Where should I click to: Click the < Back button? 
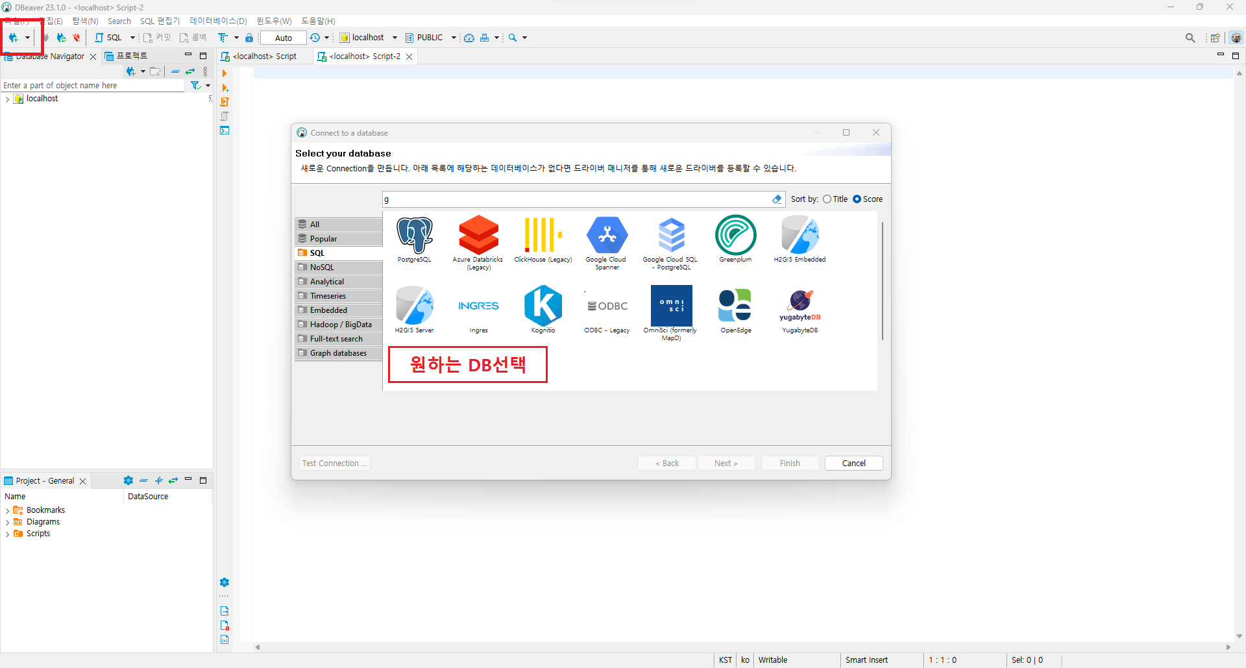tap(666, 463)
